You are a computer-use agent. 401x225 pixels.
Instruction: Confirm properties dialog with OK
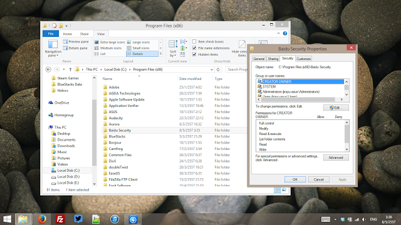pyautogui.click(x=295, y=179)
